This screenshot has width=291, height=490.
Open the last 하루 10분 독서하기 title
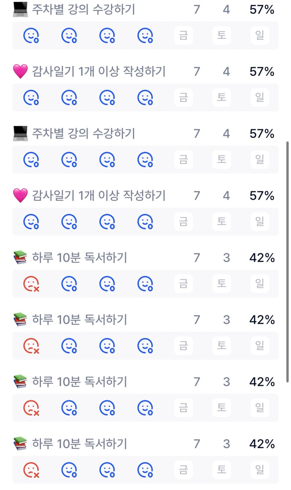point(79,444)
